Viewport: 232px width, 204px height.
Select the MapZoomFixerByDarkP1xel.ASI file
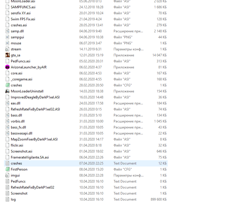point(34,139)
